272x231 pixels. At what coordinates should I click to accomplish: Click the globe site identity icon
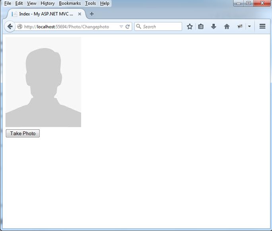[x=20, y=27]
